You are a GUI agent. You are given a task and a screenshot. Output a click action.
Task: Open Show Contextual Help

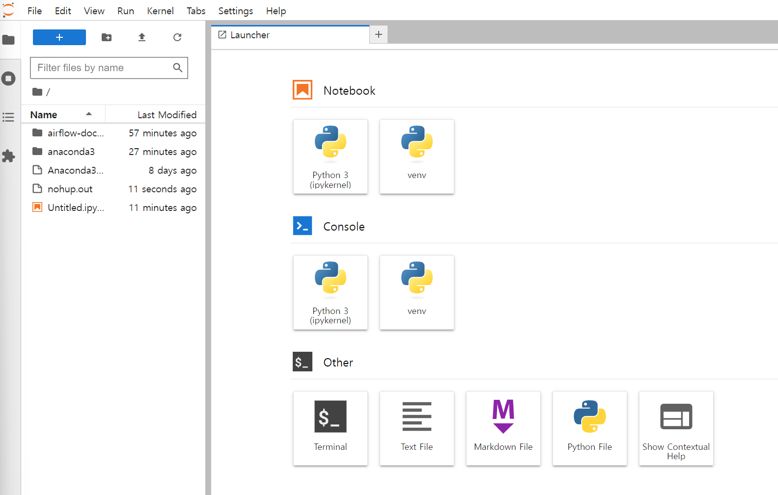tap(676, 428)
